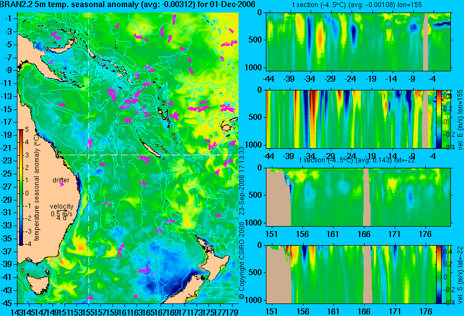Click the 'temperature seasonal anomaly (°C)' vertical label

tap(37, 187)
